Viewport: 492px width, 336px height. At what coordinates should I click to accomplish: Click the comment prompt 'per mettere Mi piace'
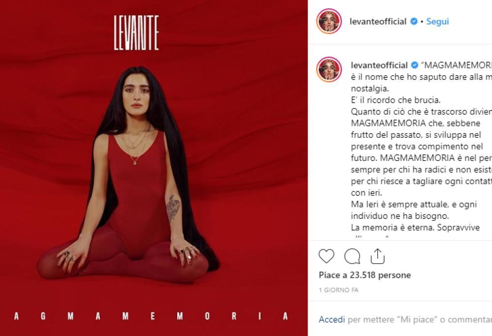tap(420, 319)
